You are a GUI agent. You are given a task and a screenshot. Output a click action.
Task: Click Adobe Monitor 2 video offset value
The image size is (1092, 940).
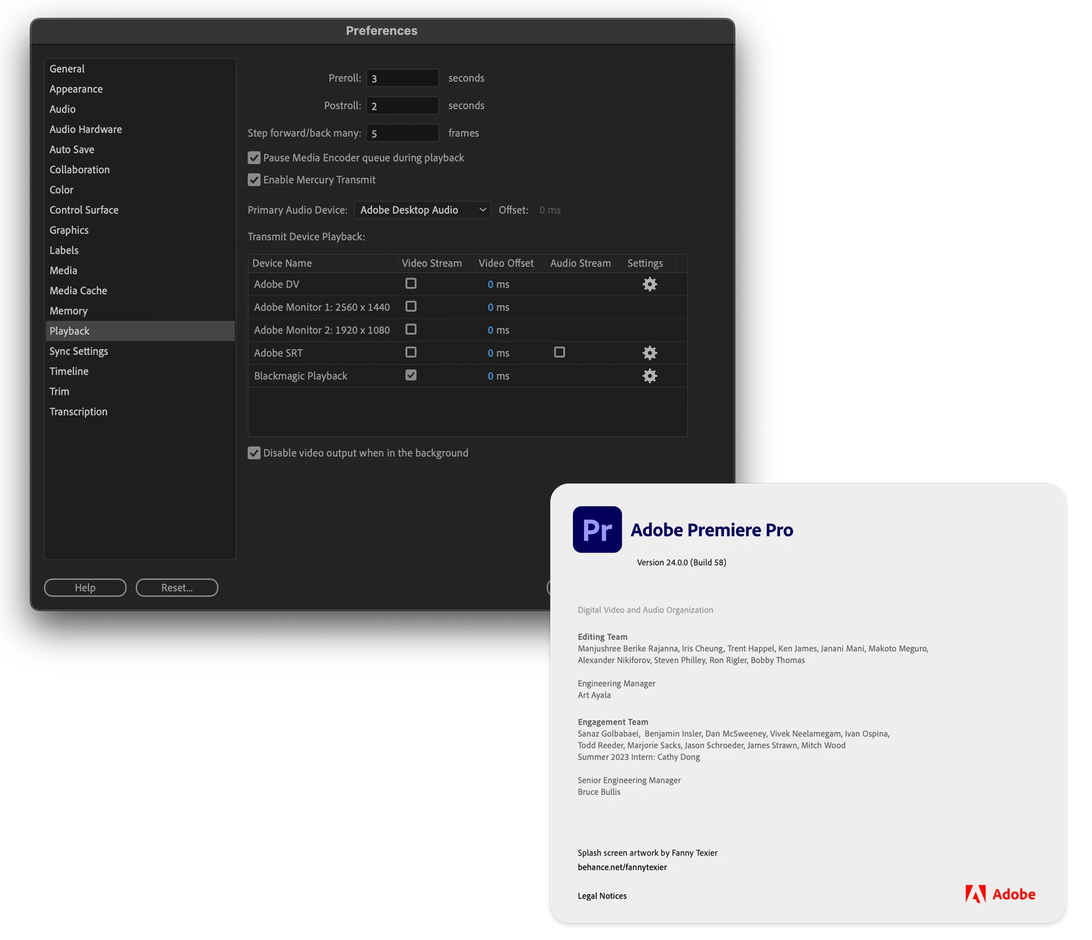pos(498,330)
